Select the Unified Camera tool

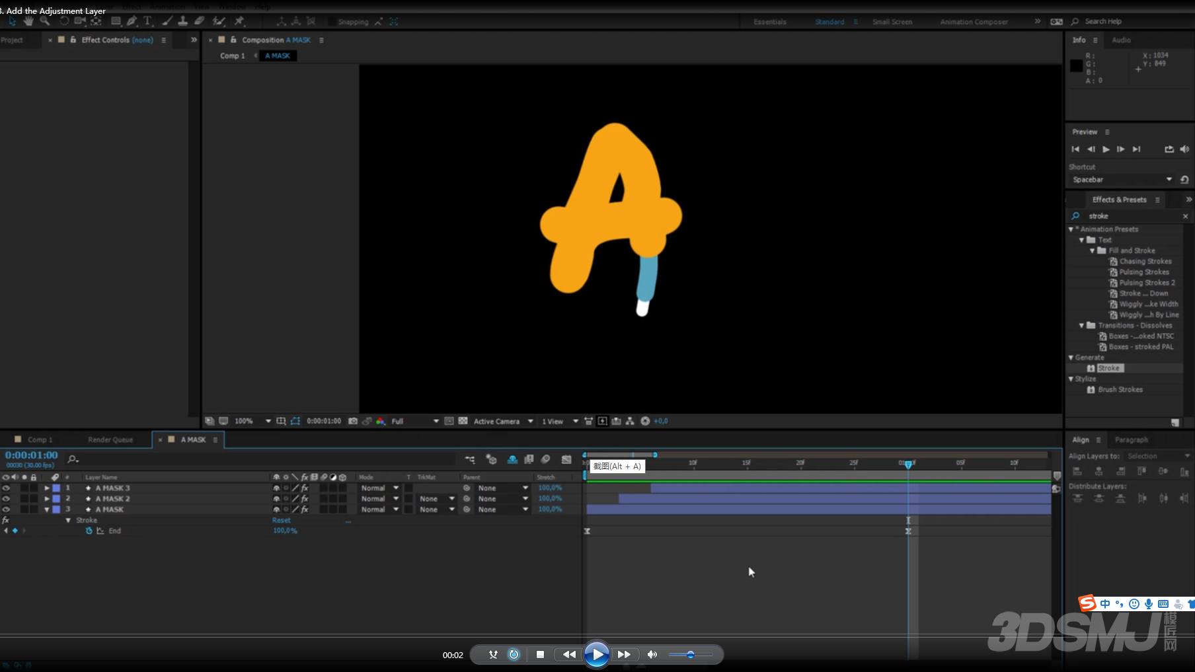point(80,21)
